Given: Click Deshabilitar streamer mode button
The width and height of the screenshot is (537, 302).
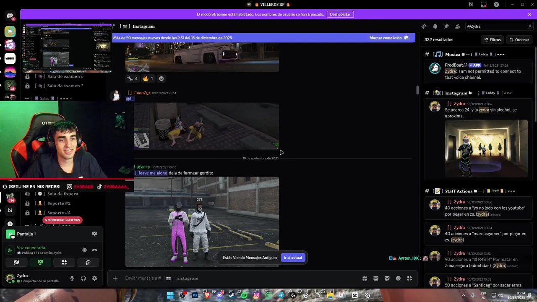Looking at the screenshot, I should click(x=340, y=14).
